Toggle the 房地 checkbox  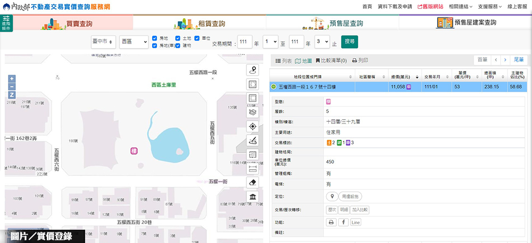tap(155, 38)
